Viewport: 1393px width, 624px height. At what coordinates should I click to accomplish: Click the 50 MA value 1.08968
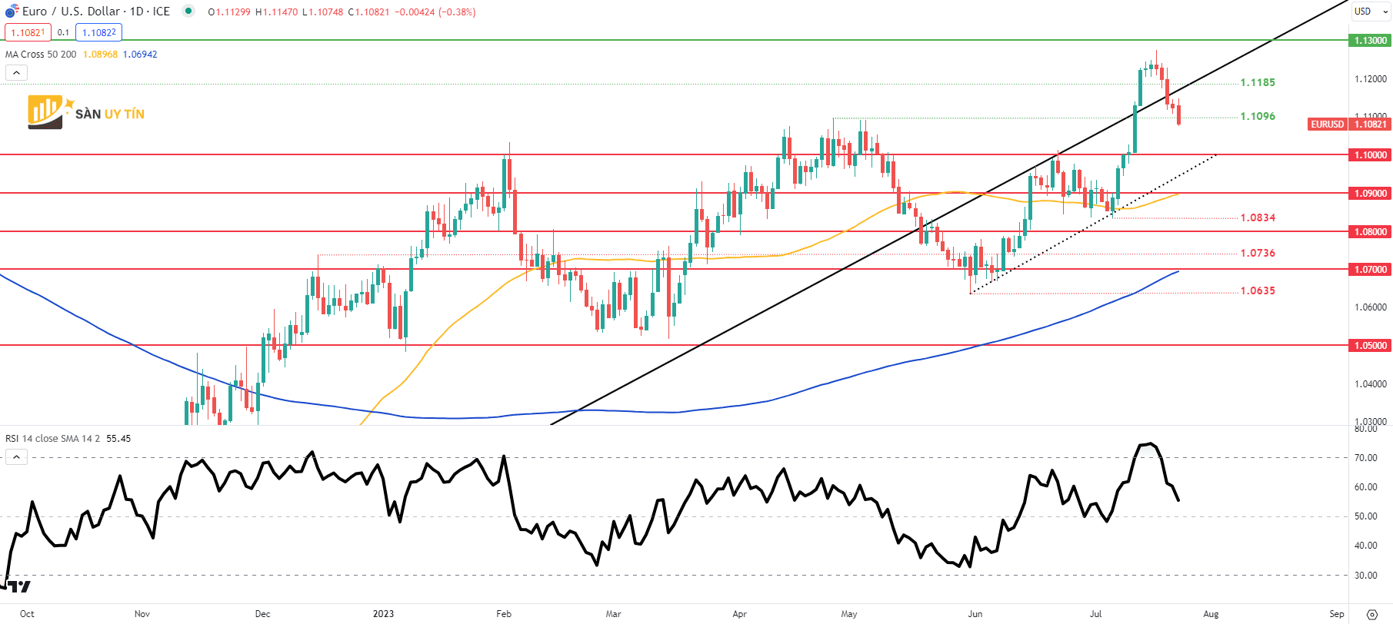(x=100, y=55)
